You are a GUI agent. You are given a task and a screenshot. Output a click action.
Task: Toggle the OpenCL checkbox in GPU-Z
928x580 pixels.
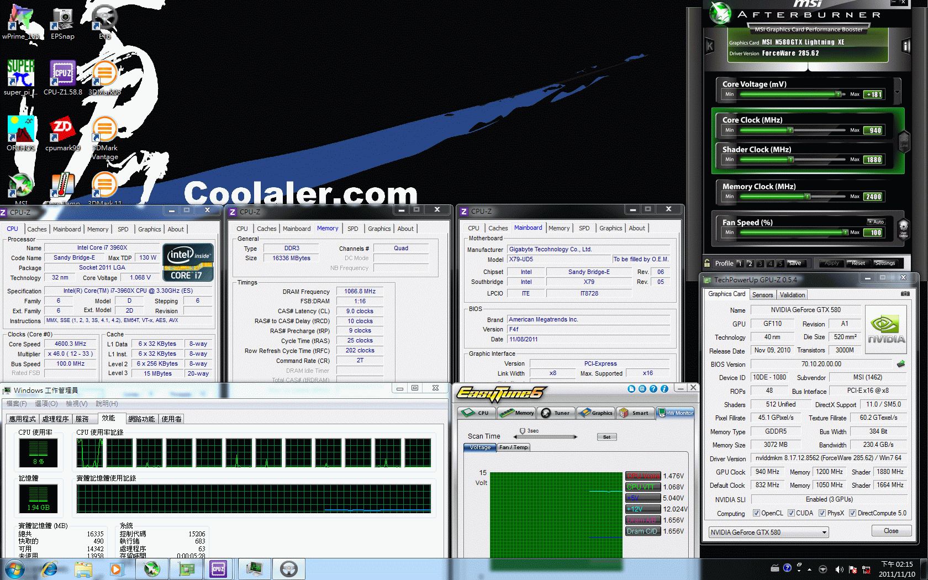pos(756,513)
